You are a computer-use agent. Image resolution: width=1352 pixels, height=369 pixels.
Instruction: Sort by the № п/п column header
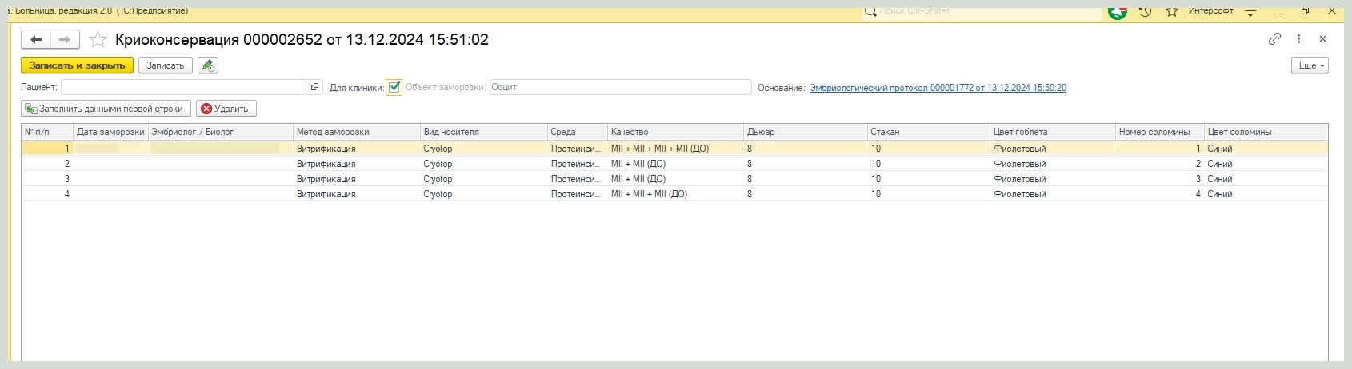pyautogui.click(x=47, y=132)
